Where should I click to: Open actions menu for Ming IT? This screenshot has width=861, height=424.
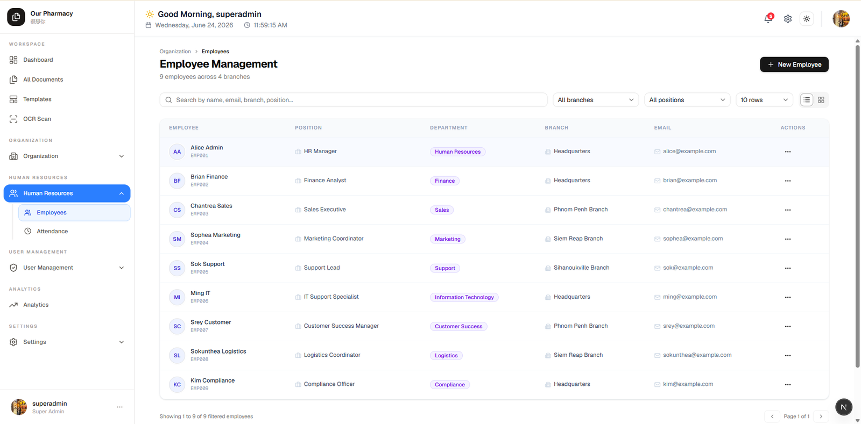(x=788, y=297)
